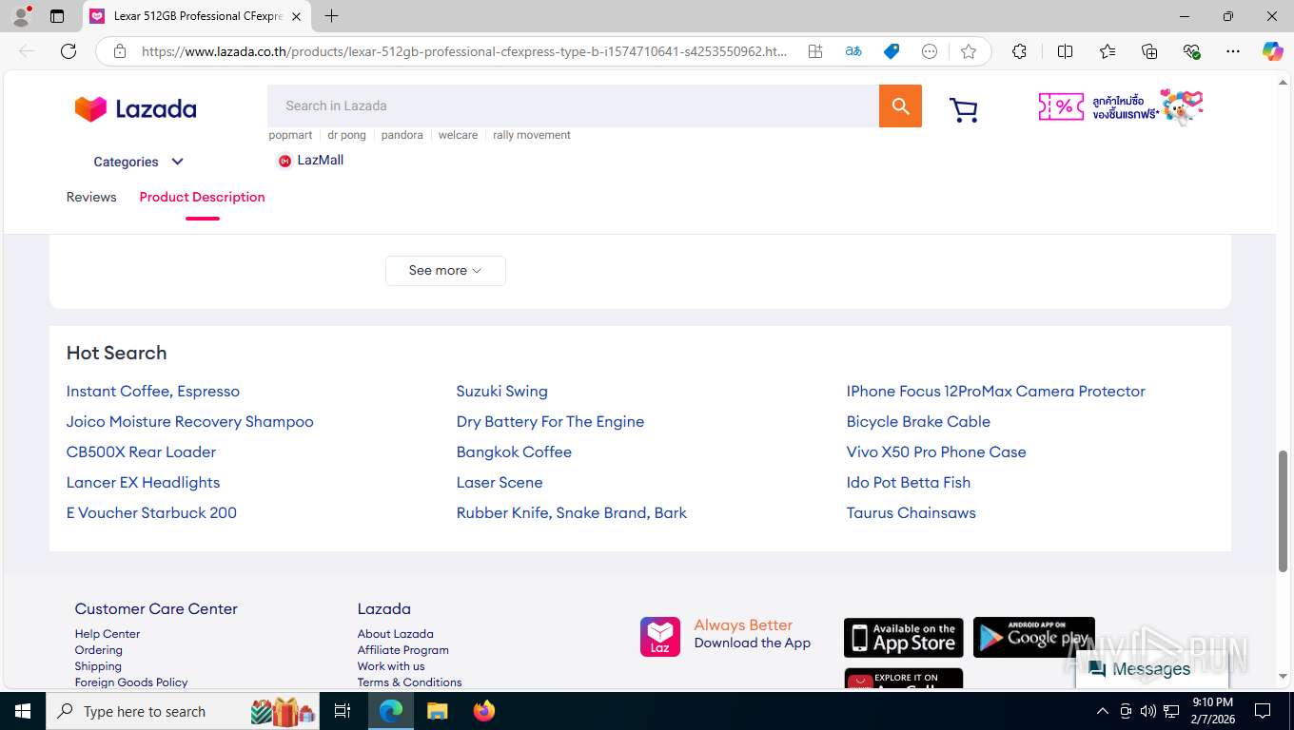Open Browser essentials heart icon
1294x730 pixels.
1191,51
